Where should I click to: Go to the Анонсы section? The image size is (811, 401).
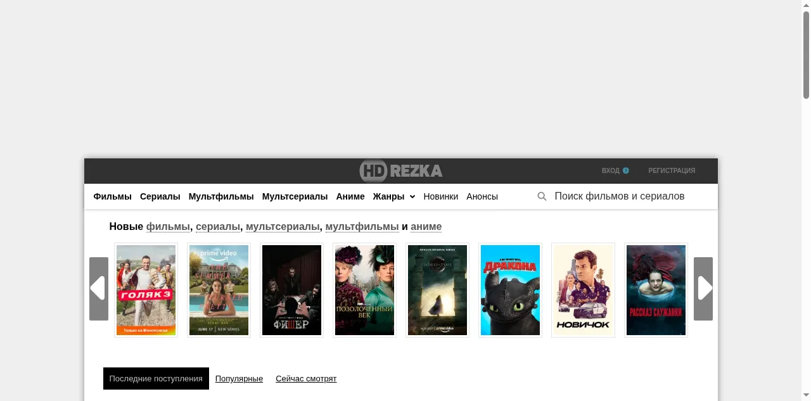click(x=482, y=196)
